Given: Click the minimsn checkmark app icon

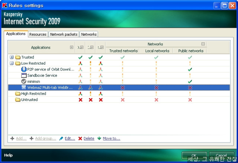Looking at the screenshot, I should [24, 81].
